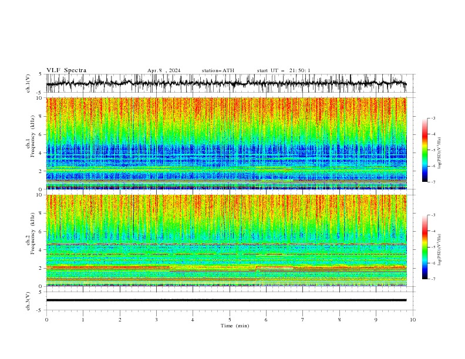This screenshot has width=465, height=359.
Task: Click the '-5' tick on the ch.3(V) axis
Action: point(40,310)
